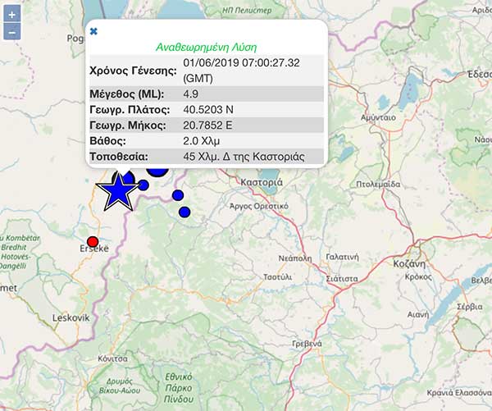Click the longitude value 20.7852 E
This screenshot has width=492, height=411.
click(x=207, y=126)
